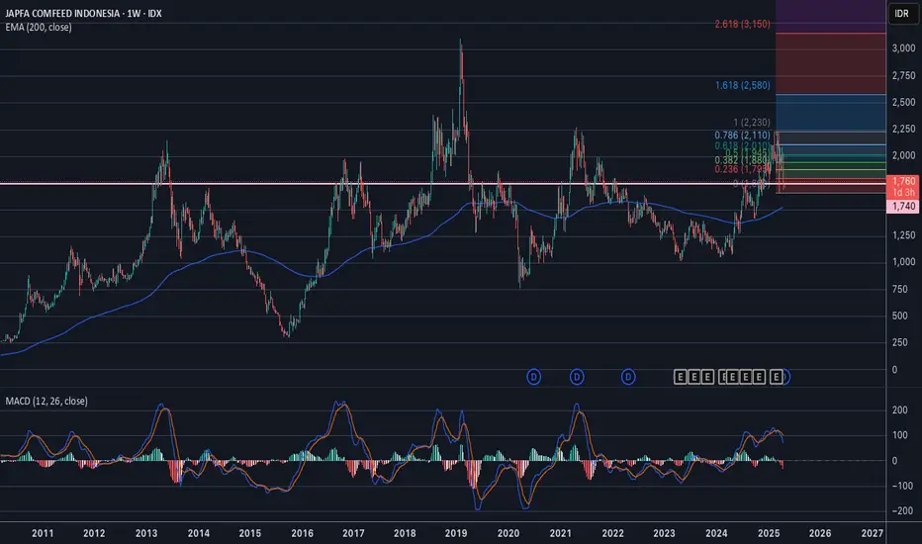Click the 2023 label on time axis
Screen dimensions: 922x544
tap(665, 533)
